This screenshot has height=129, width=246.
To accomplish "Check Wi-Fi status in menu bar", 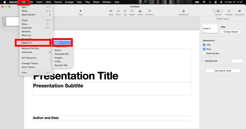I will click(204, 2).
